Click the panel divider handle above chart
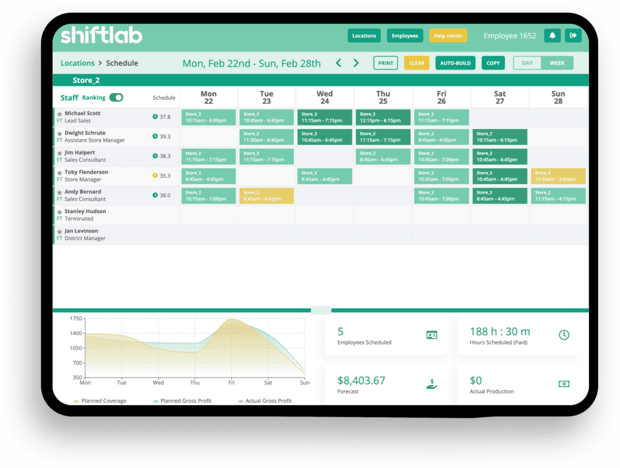Screen dimensions: 620x468 321,311
